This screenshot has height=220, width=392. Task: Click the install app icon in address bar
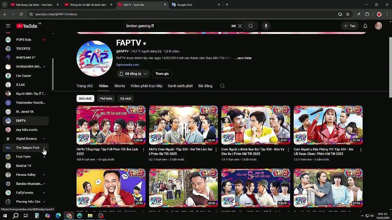[x=340, y=14]
